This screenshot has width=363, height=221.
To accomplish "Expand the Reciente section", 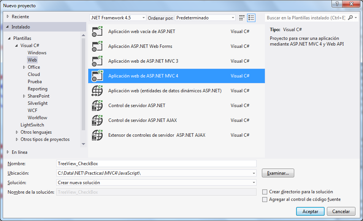I will (x=8, y=16).
